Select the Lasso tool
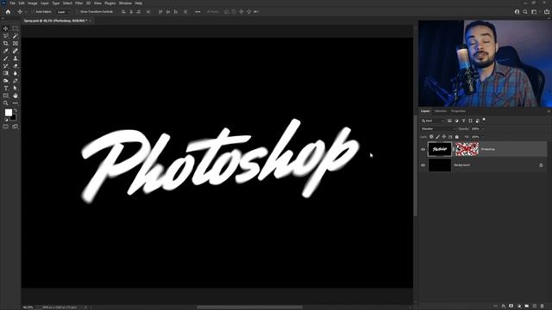 6,36
